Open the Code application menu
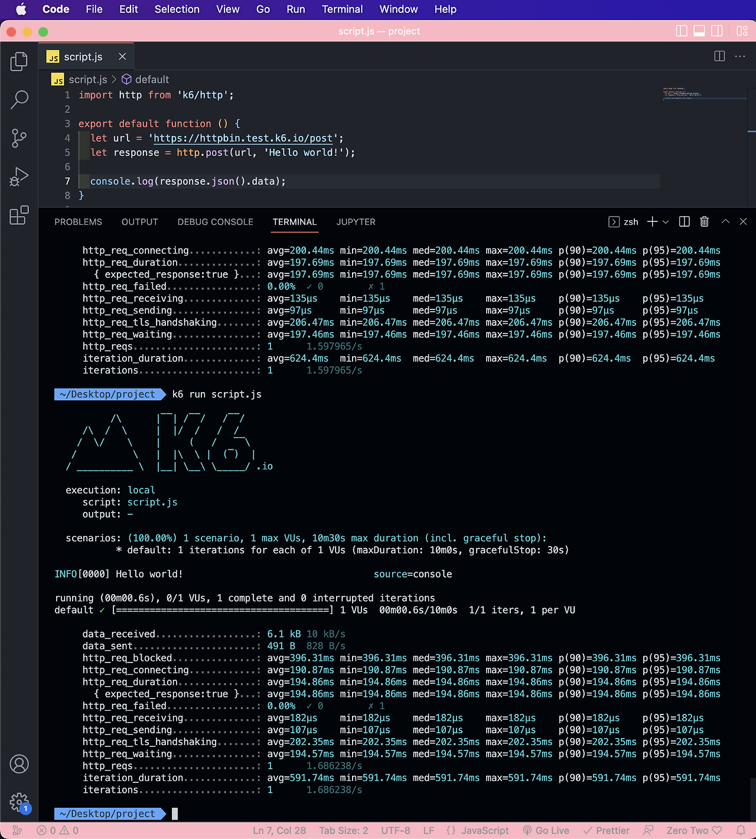The image size is (756, 839). tap(56, 9)
